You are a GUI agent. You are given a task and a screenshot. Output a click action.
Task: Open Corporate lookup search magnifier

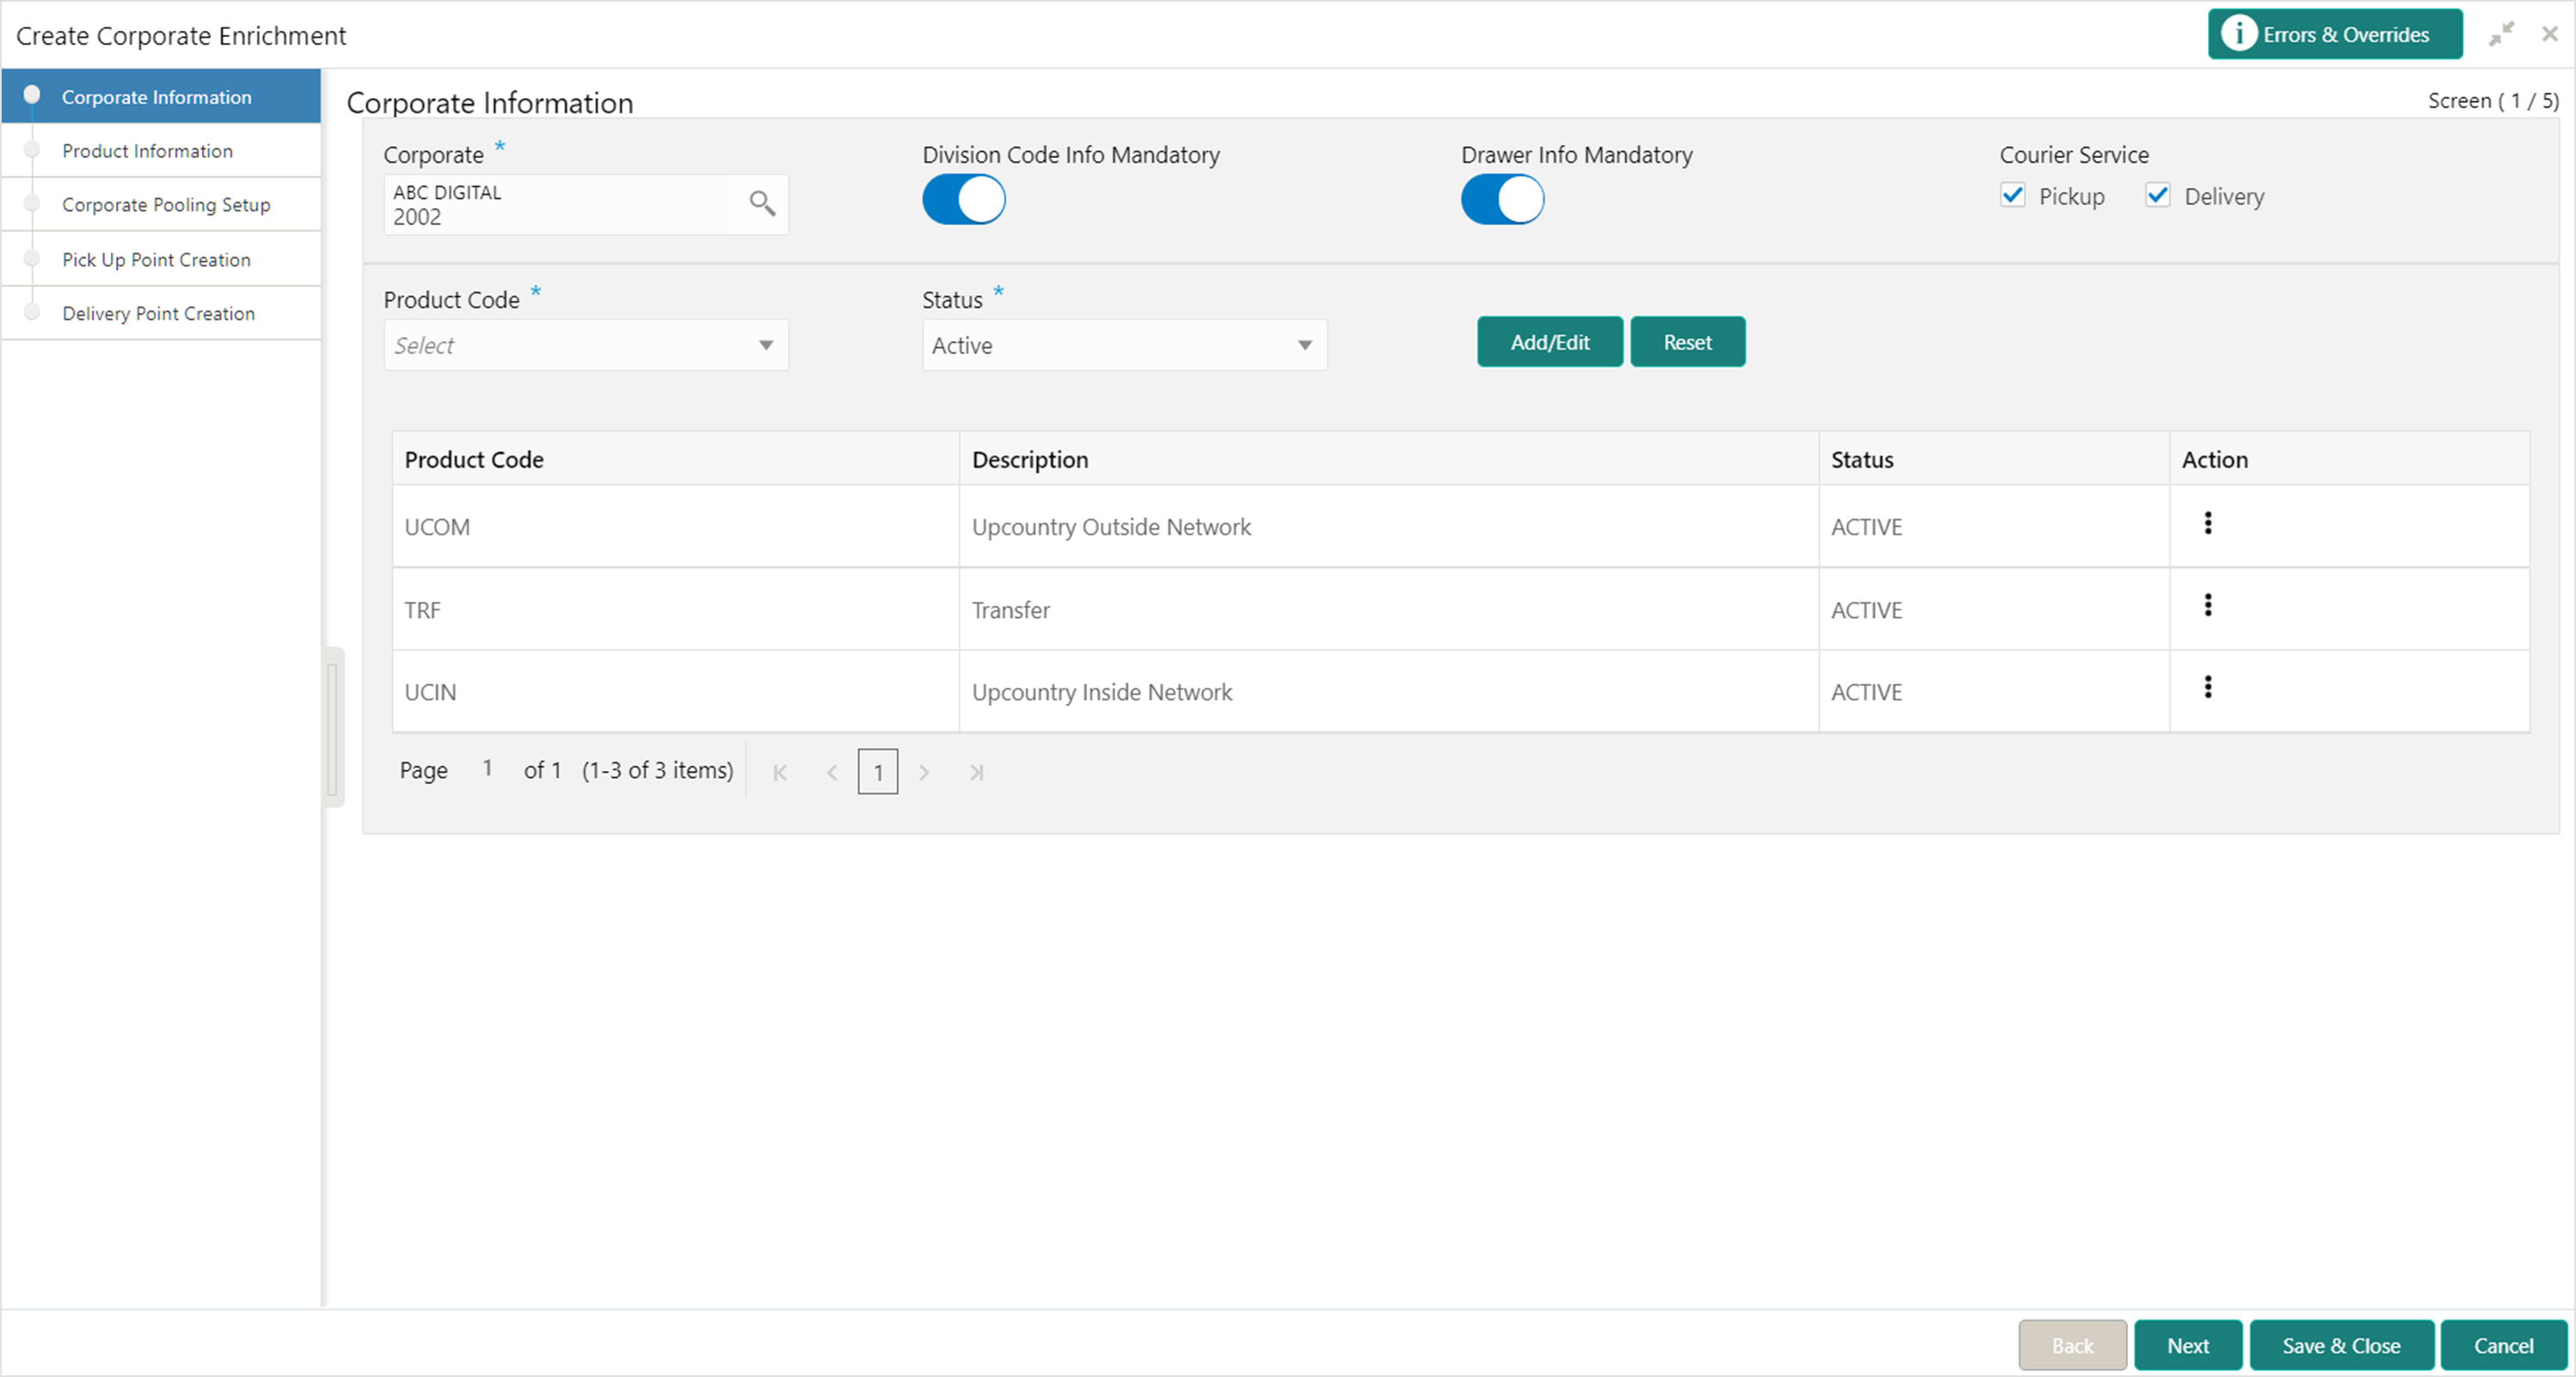click(x=762, y=203)
